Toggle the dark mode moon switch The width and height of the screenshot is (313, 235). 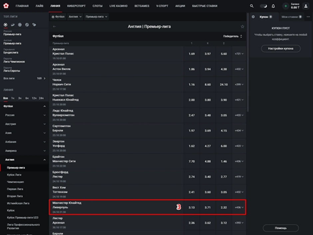click(x=263, y=6)
